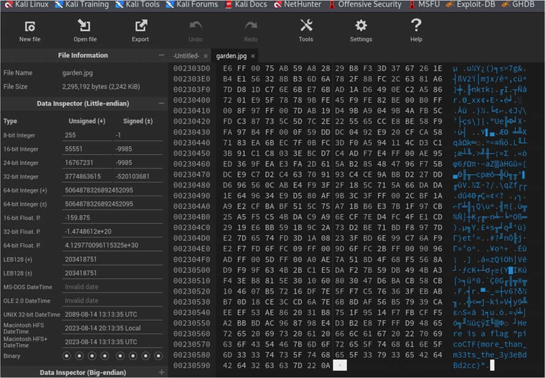
Task: Click the New file icon
Action: [x=30, y=26]
